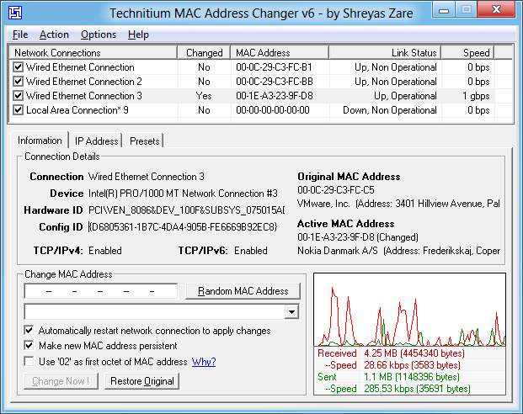Click the Hardware ID value text
Screen dimensions: 523x414
[x=186, y=210]
